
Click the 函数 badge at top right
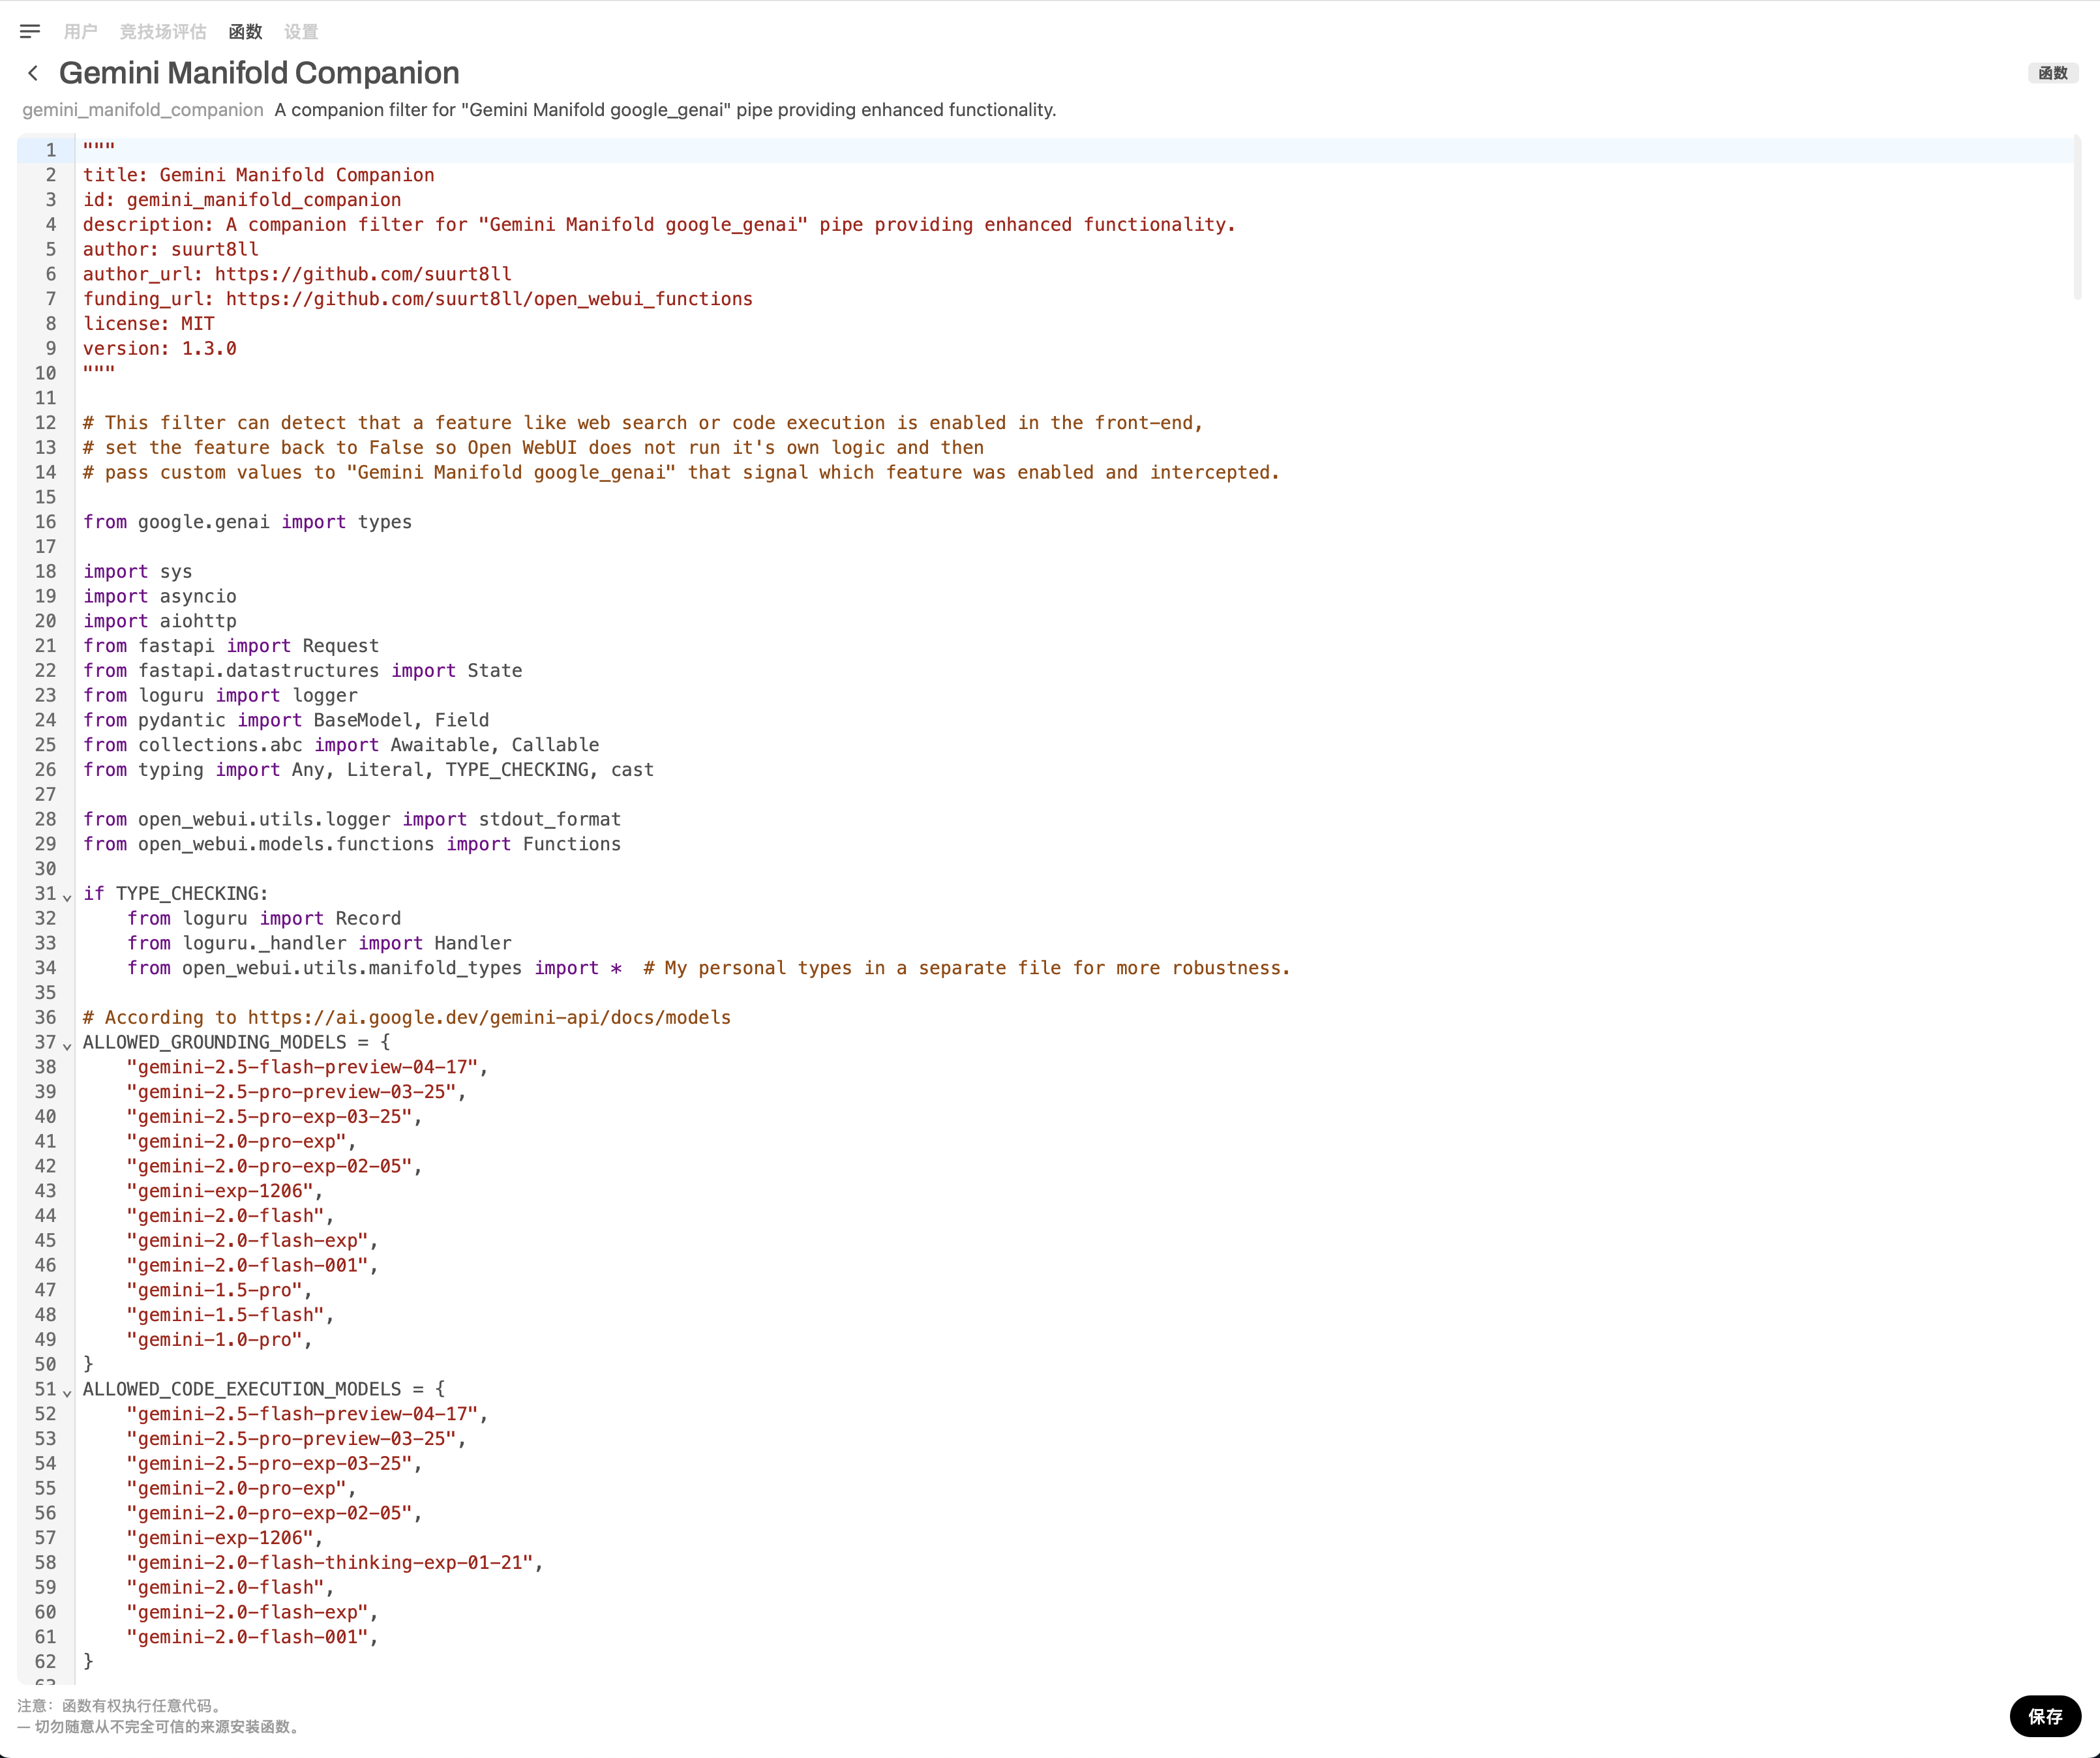click(x=2053, y=73)
